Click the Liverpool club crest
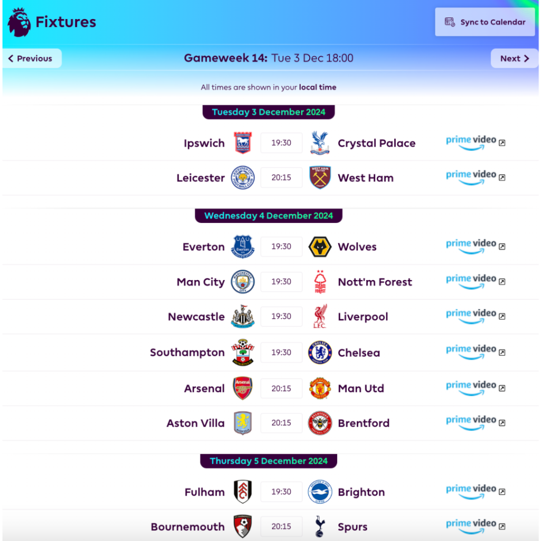The image size is (541, 541). pyautogui.click(x=320, y=316)
